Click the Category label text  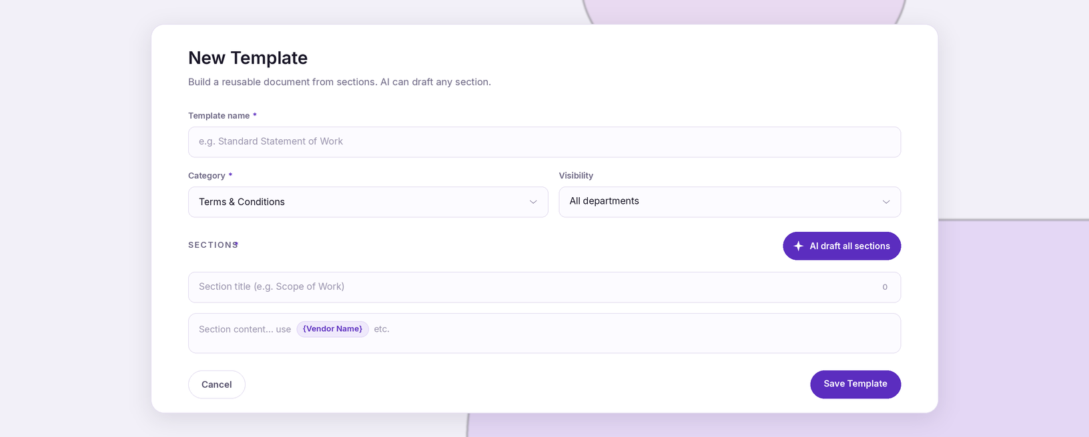[x=207, y=176]
